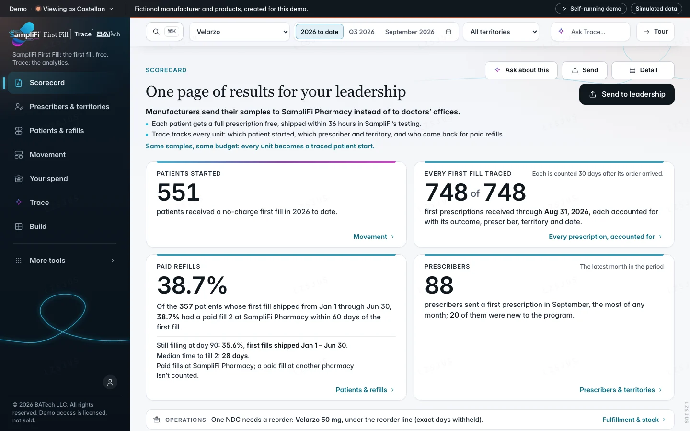Image resolution: width=690 pixels, height=431 pixels.
Task: Select Trace in the sidebar
Action: [x=65, y=203]
